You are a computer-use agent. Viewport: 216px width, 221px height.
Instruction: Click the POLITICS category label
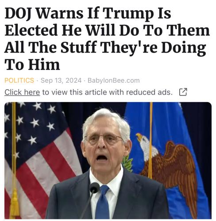19,80
